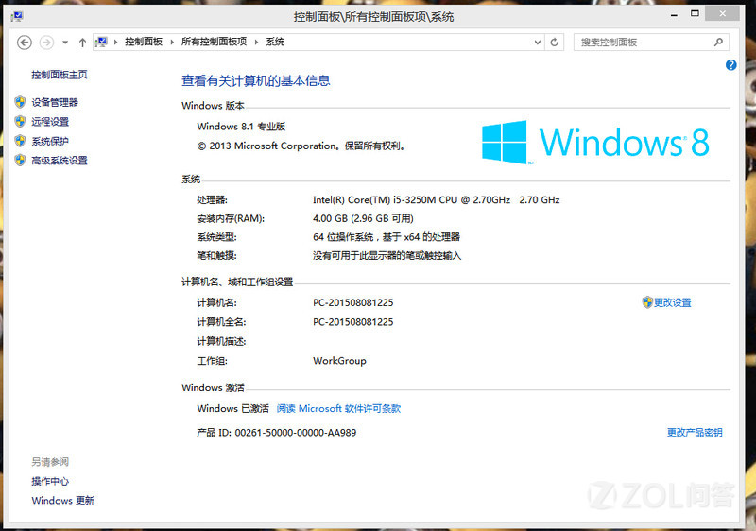Go up one level with up arrow
Viewport: 756px width, 531px height.
(82, 43)
